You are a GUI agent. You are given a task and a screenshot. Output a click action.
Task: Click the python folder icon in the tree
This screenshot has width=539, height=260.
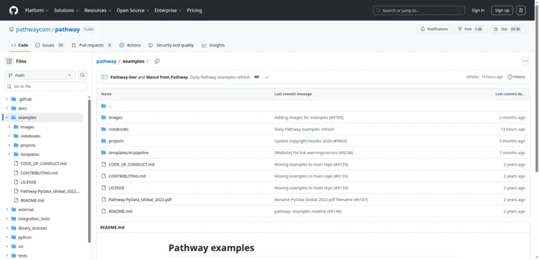(13, 238)
